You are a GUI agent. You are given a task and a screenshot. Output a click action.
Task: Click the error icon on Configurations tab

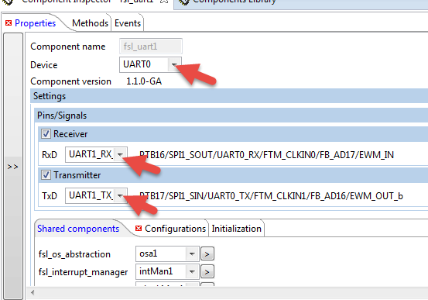[139, 229]
